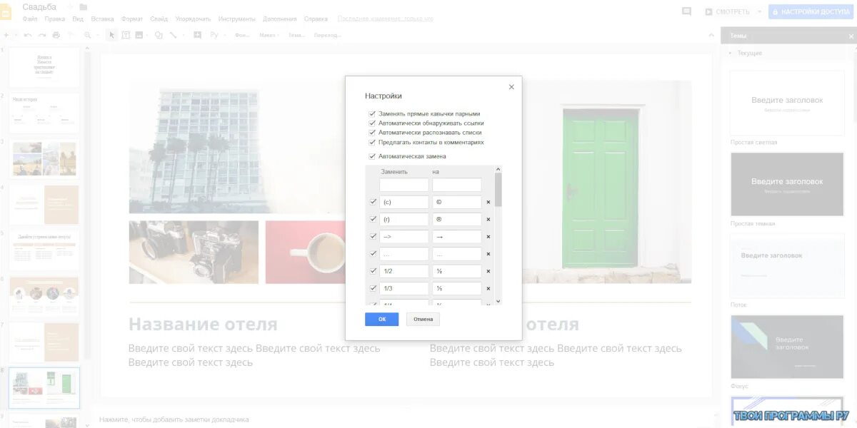Click the autocorrect list scrollbar thumb
Screen dimensions: 857x428
pyautogui.click(x=498, y=190)
